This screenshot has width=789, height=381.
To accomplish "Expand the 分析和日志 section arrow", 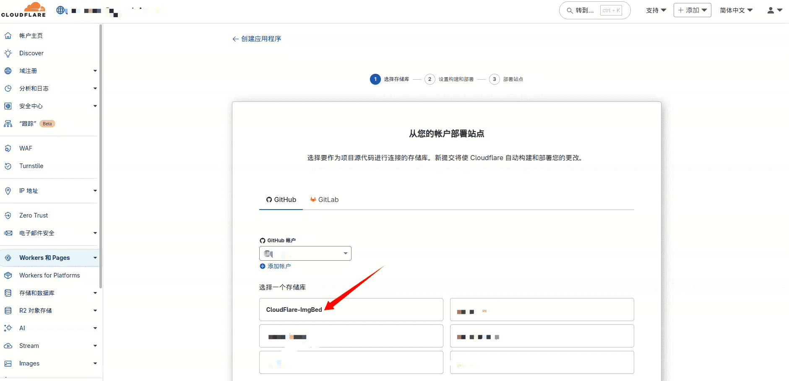I will (95, 88).
